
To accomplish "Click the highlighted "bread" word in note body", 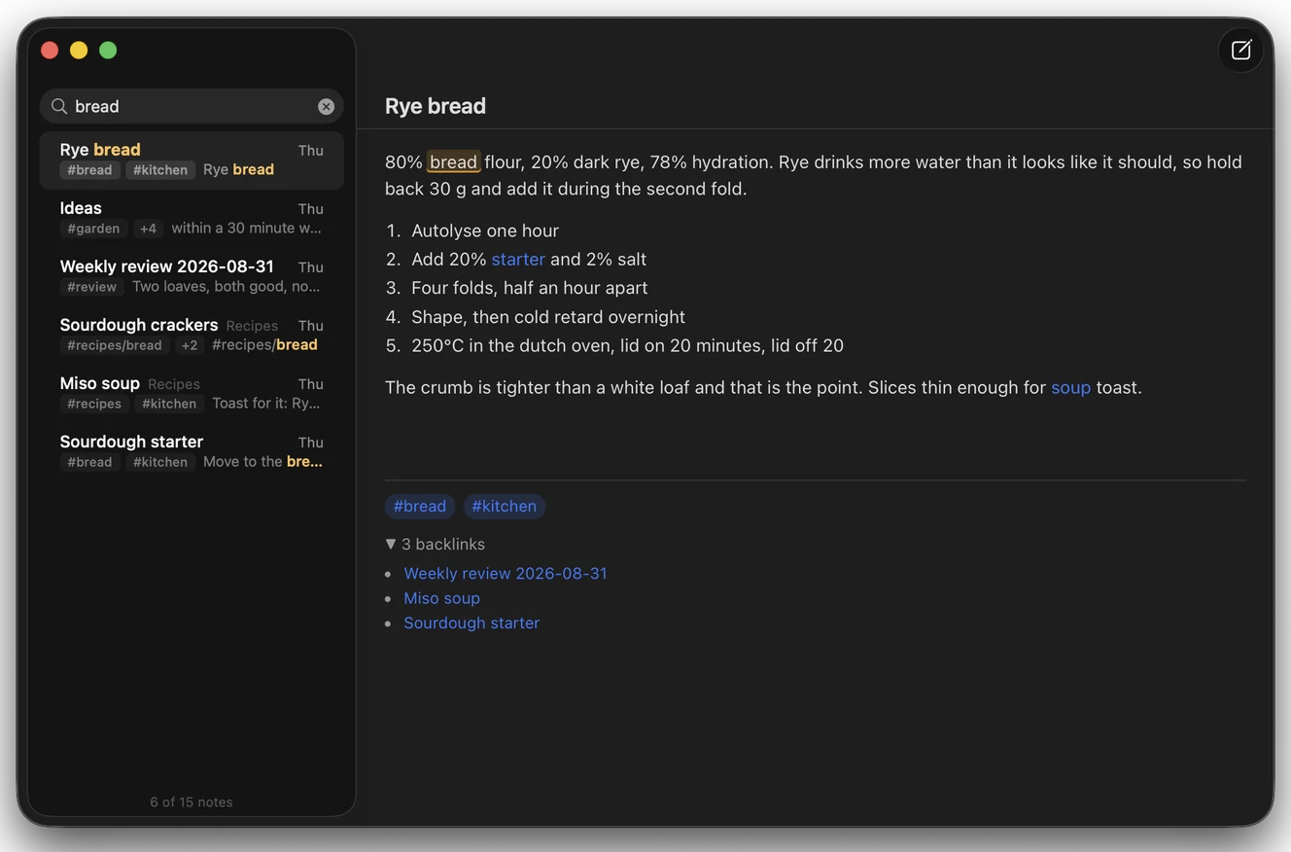I will (454, 162).
